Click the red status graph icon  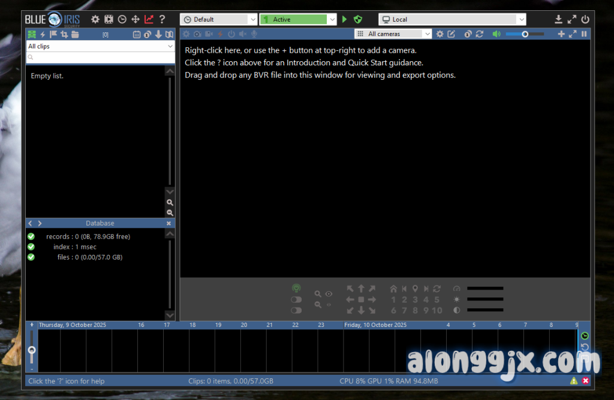tap(149, 19)
